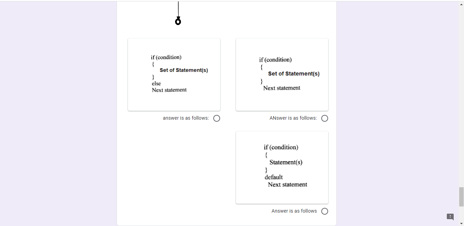Viewport: 464px width, 226px height.
Task: Click 'if (condition)' line in the default card
Action: 281,147
